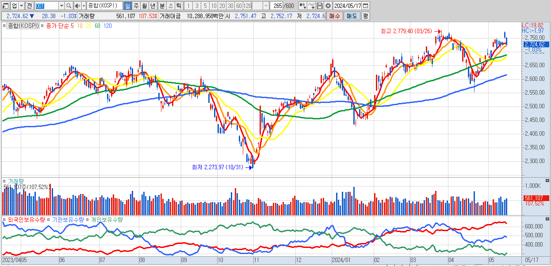The image size is (551, 266).
Task: Click the HC:-1.97 readout
Action: 532,30
